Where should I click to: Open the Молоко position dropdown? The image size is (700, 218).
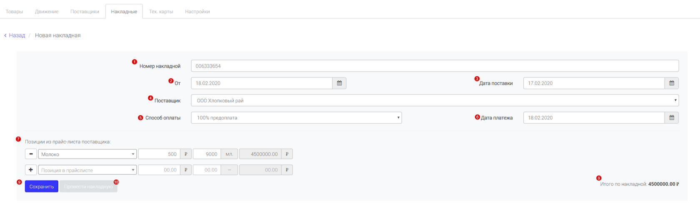[87, 154]
